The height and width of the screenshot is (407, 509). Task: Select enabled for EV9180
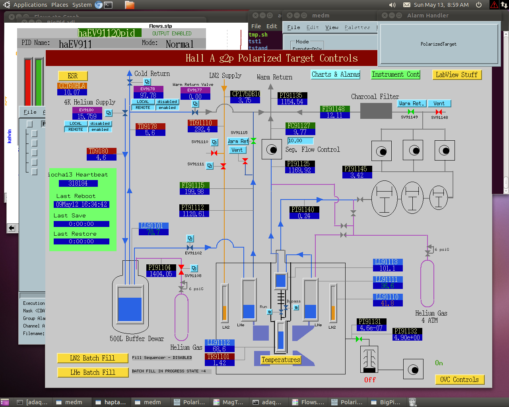coord(100,130)
